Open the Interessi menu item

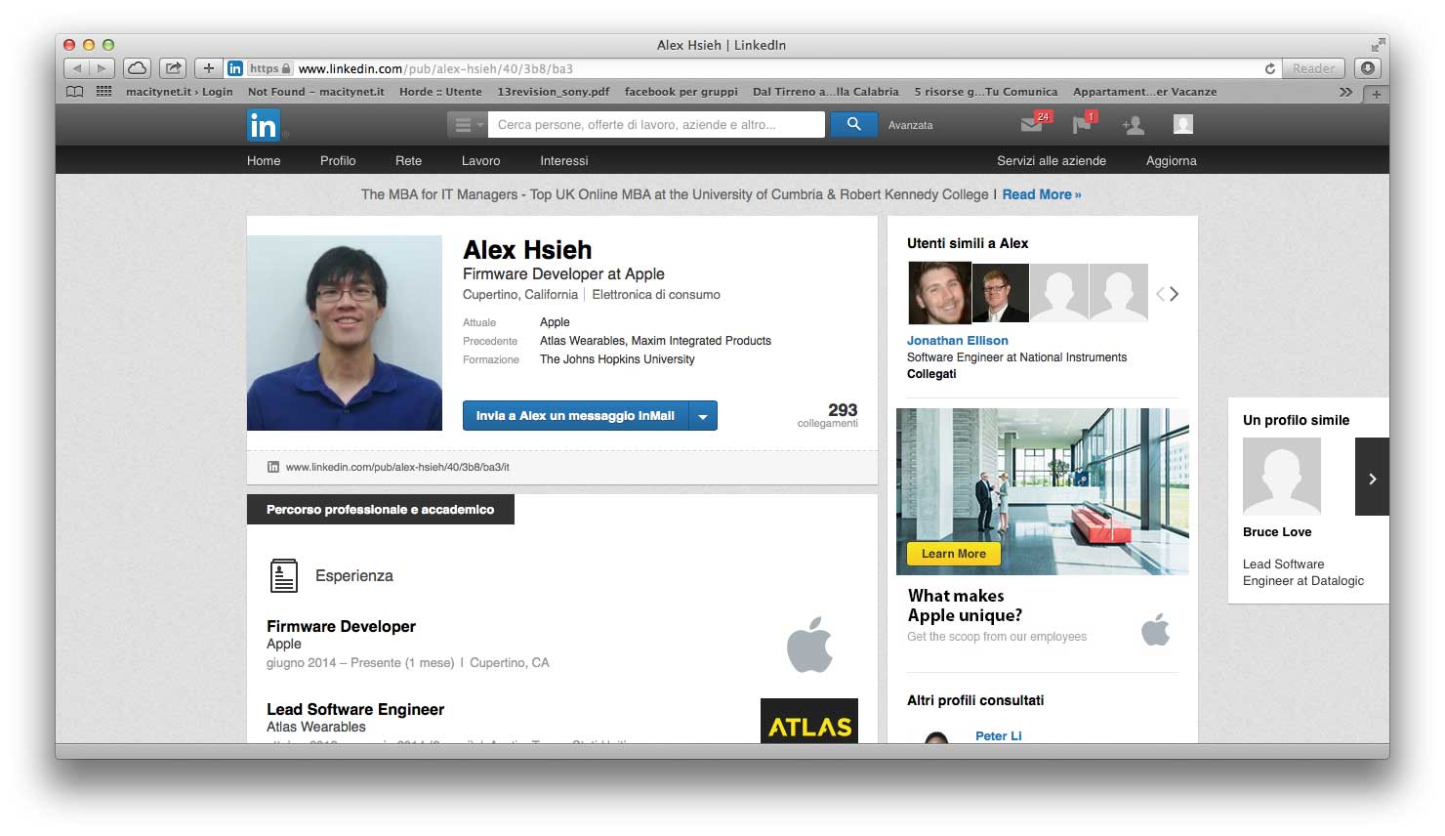click(564, 160)
